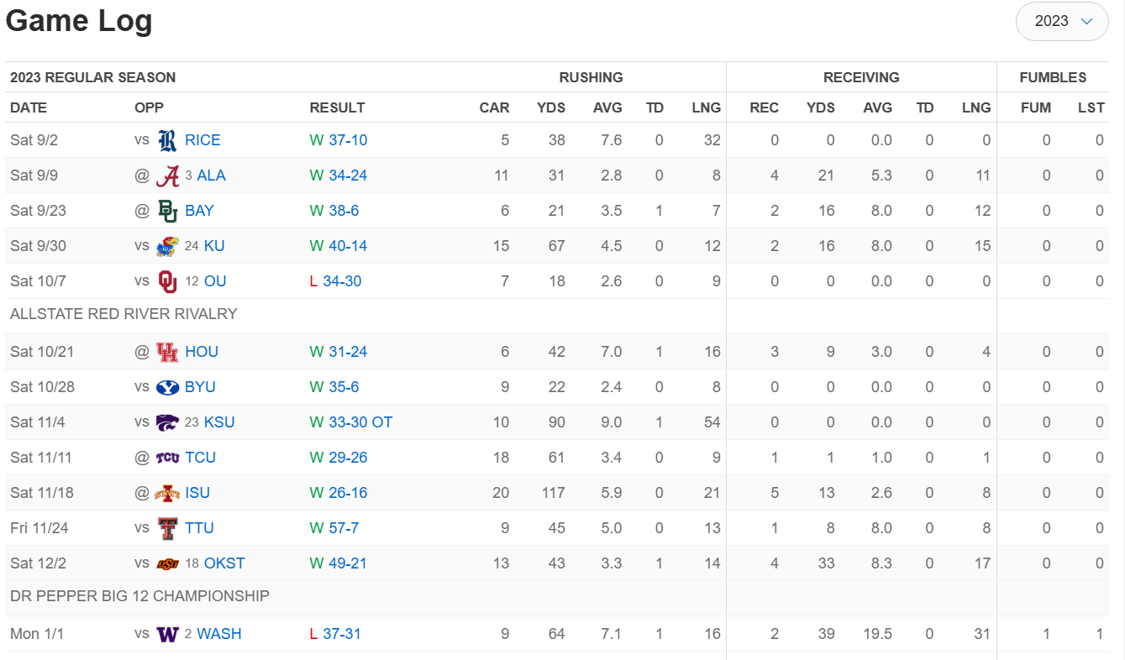The height and width of the screenshot is (660, 1125).
Task: Click the ISU team name link
Action: click(197, 493)
